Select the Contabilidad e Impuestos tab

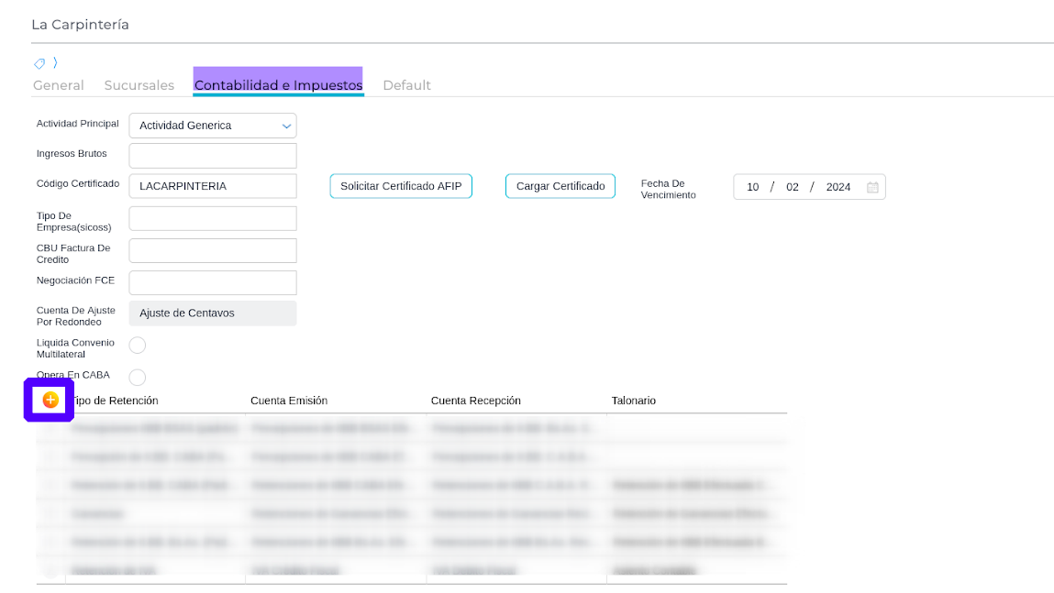(278, 85)
